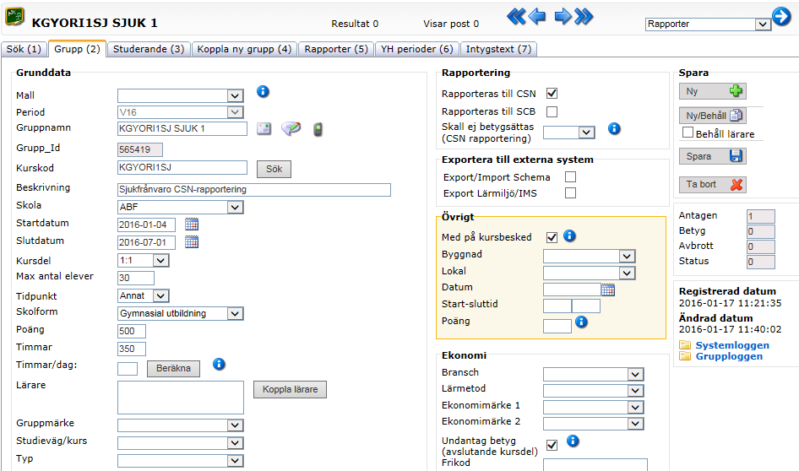
Task: Open Startdatum calendar picker
Action: (192, 225)
